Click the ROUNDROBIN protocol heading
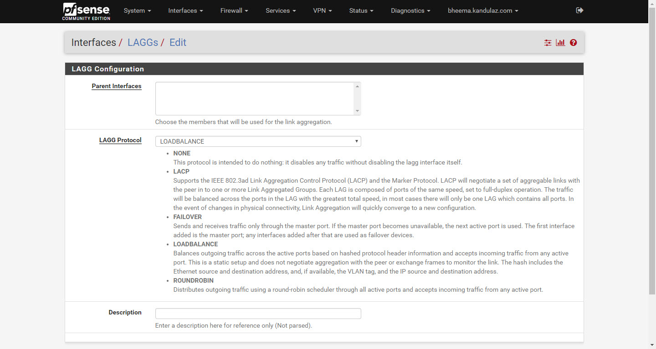The width and height of the screenshot is (656, 349). pyautogui.click(x=193, y=280)
